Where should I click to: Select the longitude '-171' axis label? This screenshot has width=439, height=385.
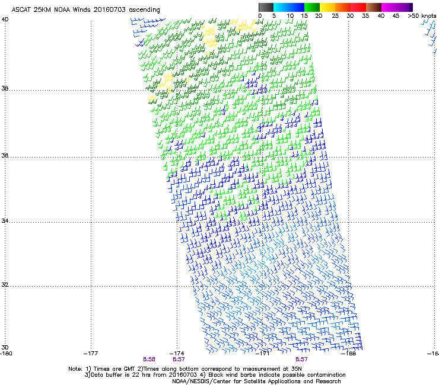pos(262,354)
